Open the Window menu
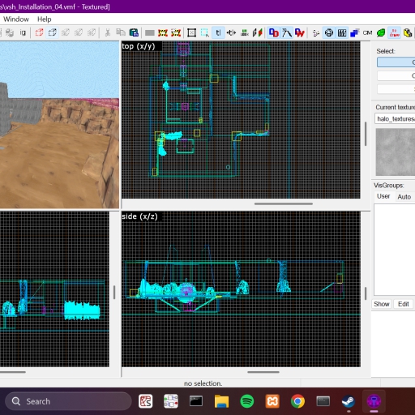Screen dimensions: 415x415 coord(16,19)
